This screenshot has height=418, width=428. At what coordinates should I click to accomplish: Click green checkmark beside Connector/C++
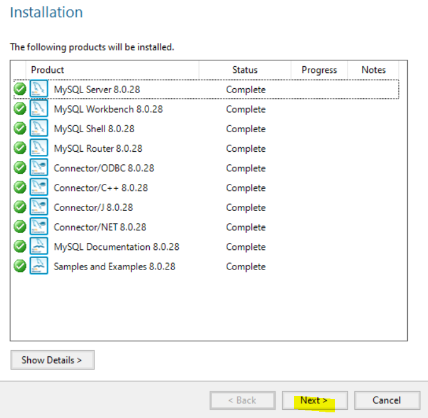click(x=20, y=188)
